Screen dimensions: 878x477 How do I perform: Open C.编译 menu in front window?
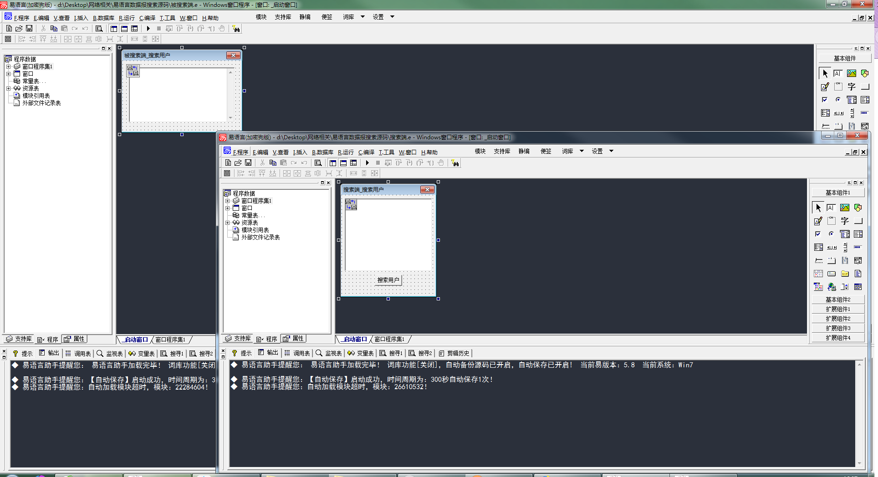pyautogui.click(x=366, y=152)
